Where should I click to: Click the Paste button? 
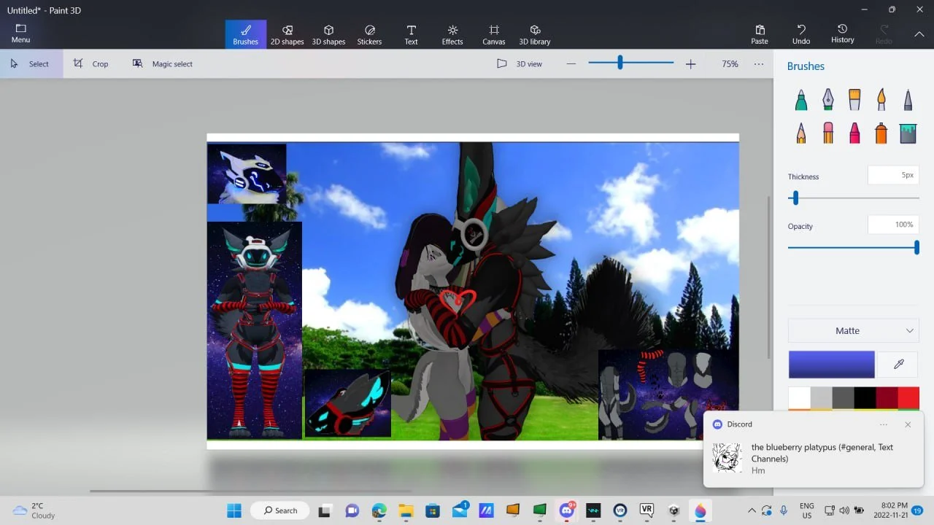pos(760,34)
